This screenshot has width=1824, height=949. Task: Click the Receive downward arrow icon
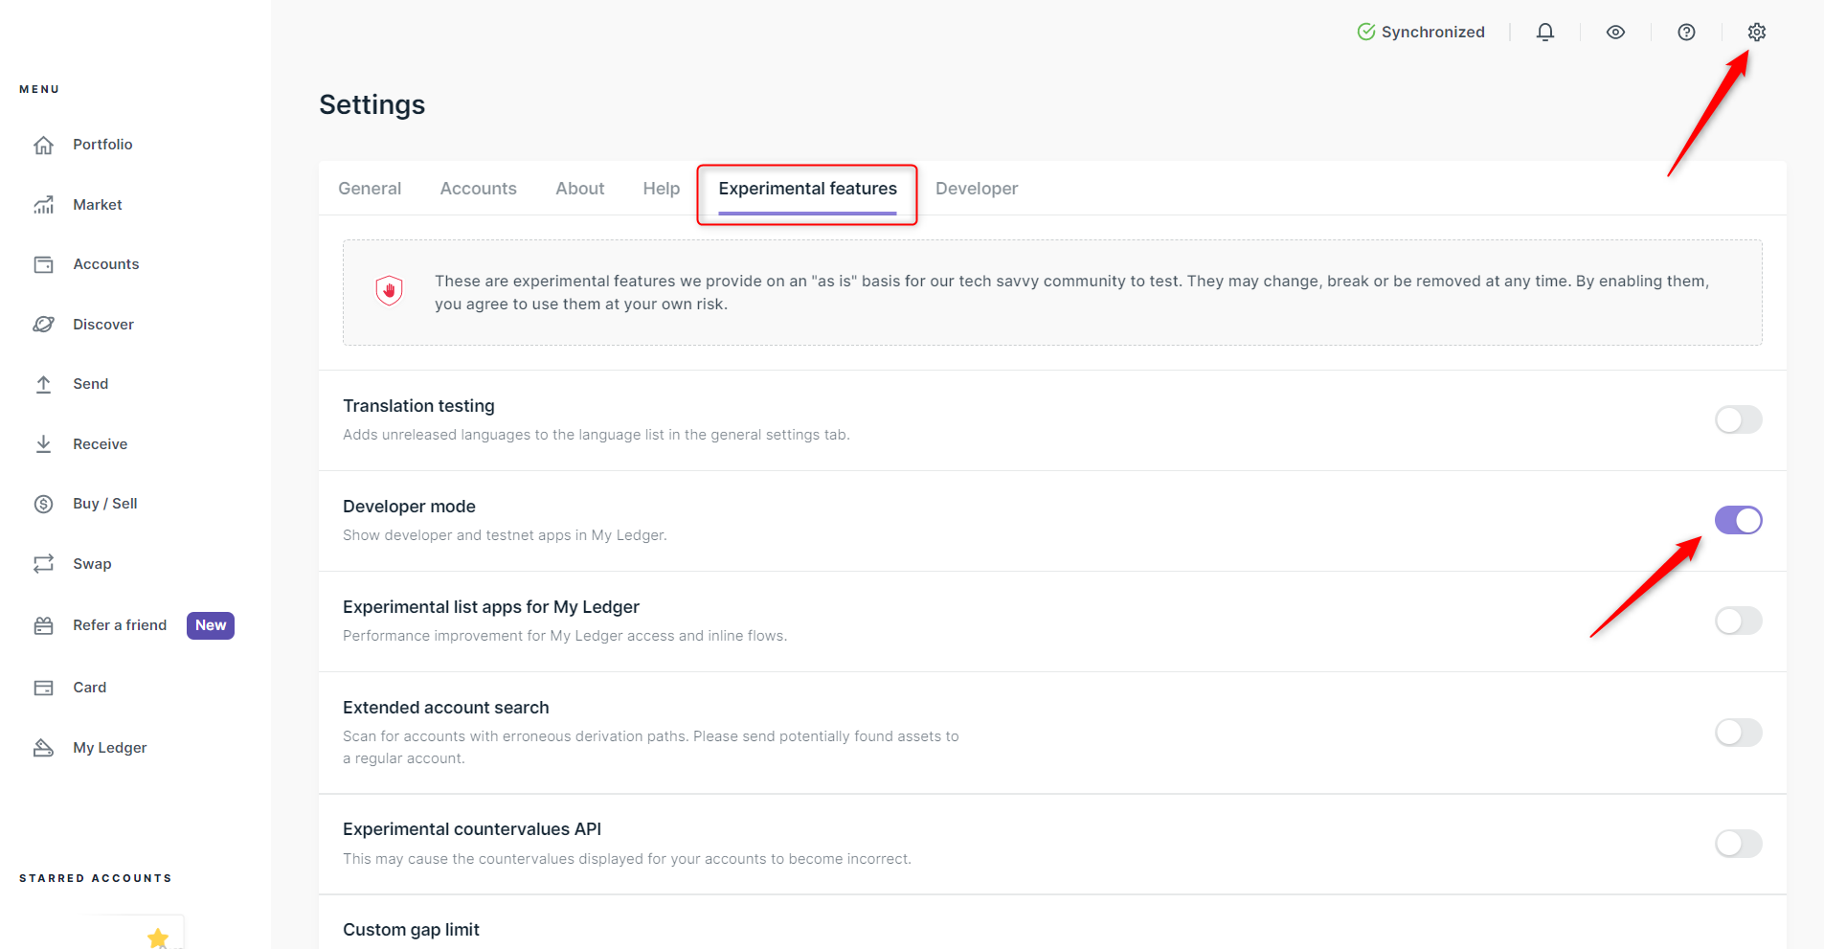click(43, 444)
